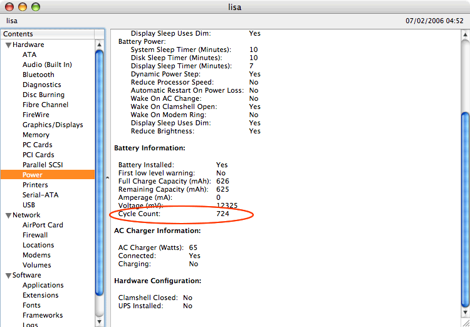Open Graphics/Displays information
The height and width of the screenshot is (327, 470).
(53, 125)
